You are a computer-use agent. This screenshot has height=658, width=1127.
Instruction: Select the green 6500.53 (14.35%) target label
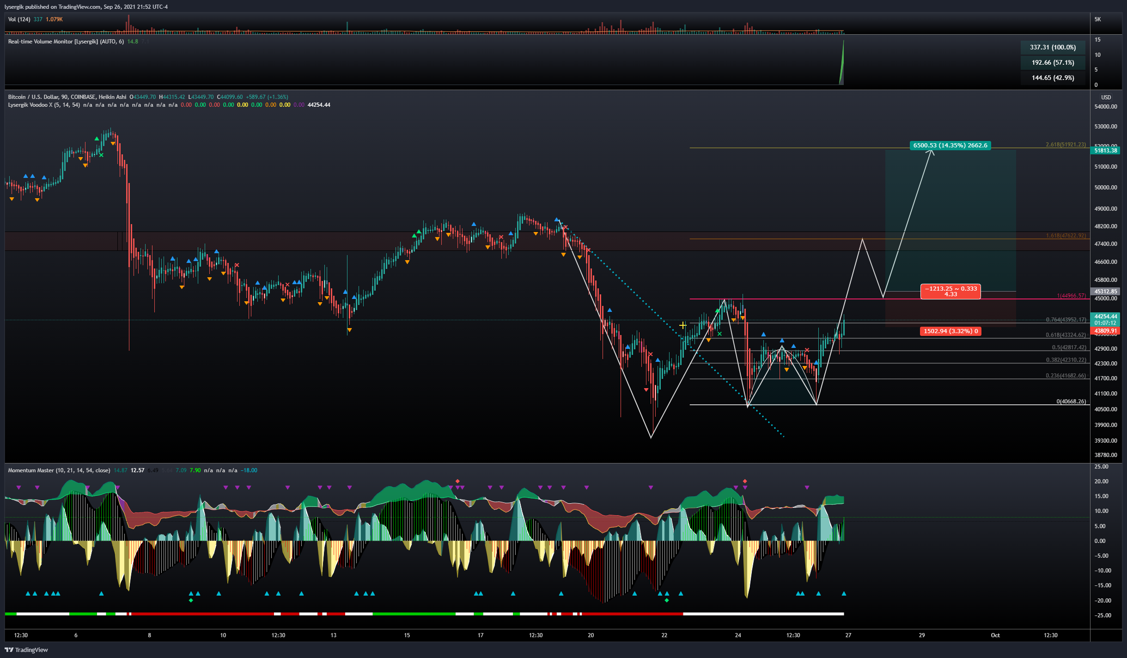pyautogui.click(x=950, y=145)
